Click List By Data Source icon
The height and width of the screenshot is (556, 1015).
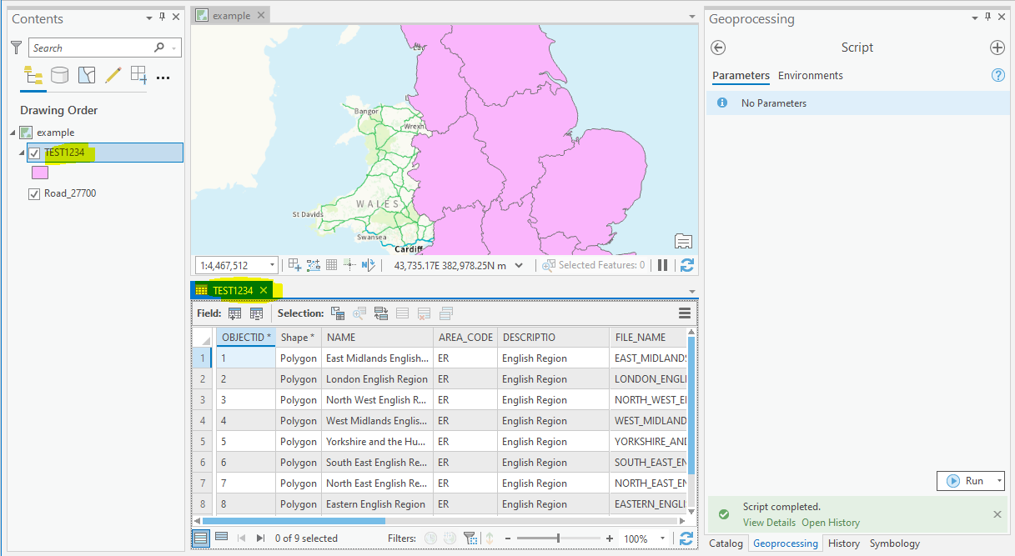[x=59, y=76]
